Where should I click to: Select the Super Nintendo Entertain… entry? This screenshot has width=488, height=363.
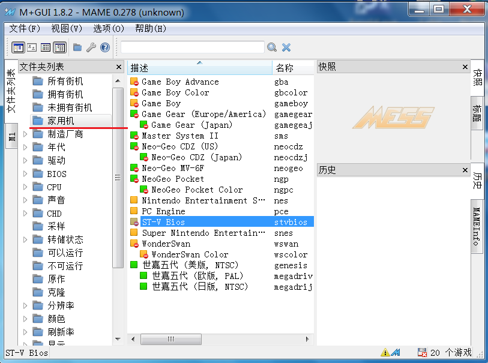click(x=203, y=233)
